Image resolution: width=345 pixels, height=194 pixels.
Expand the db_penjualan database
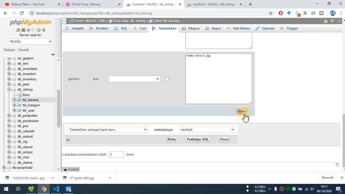[9, 115]
